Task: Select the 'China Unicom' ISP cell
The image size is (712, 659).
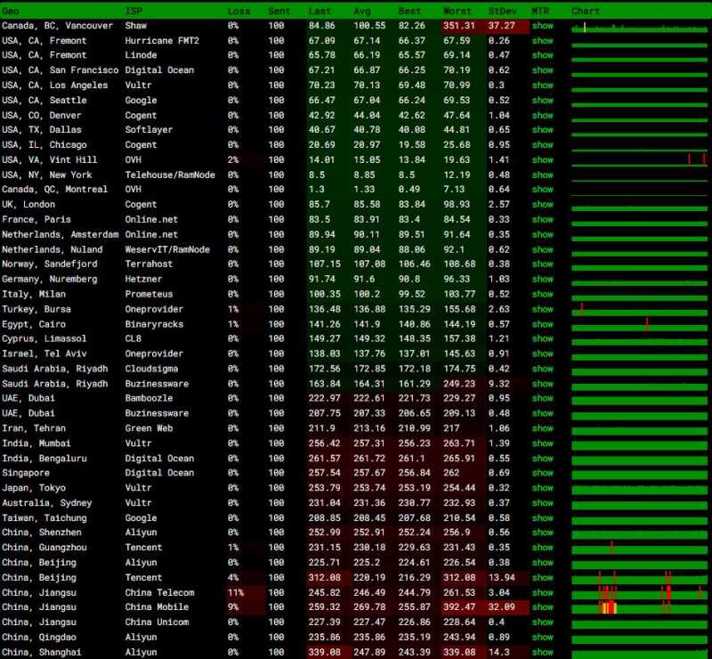Action: pyautogui.click(x=158, y=622)
